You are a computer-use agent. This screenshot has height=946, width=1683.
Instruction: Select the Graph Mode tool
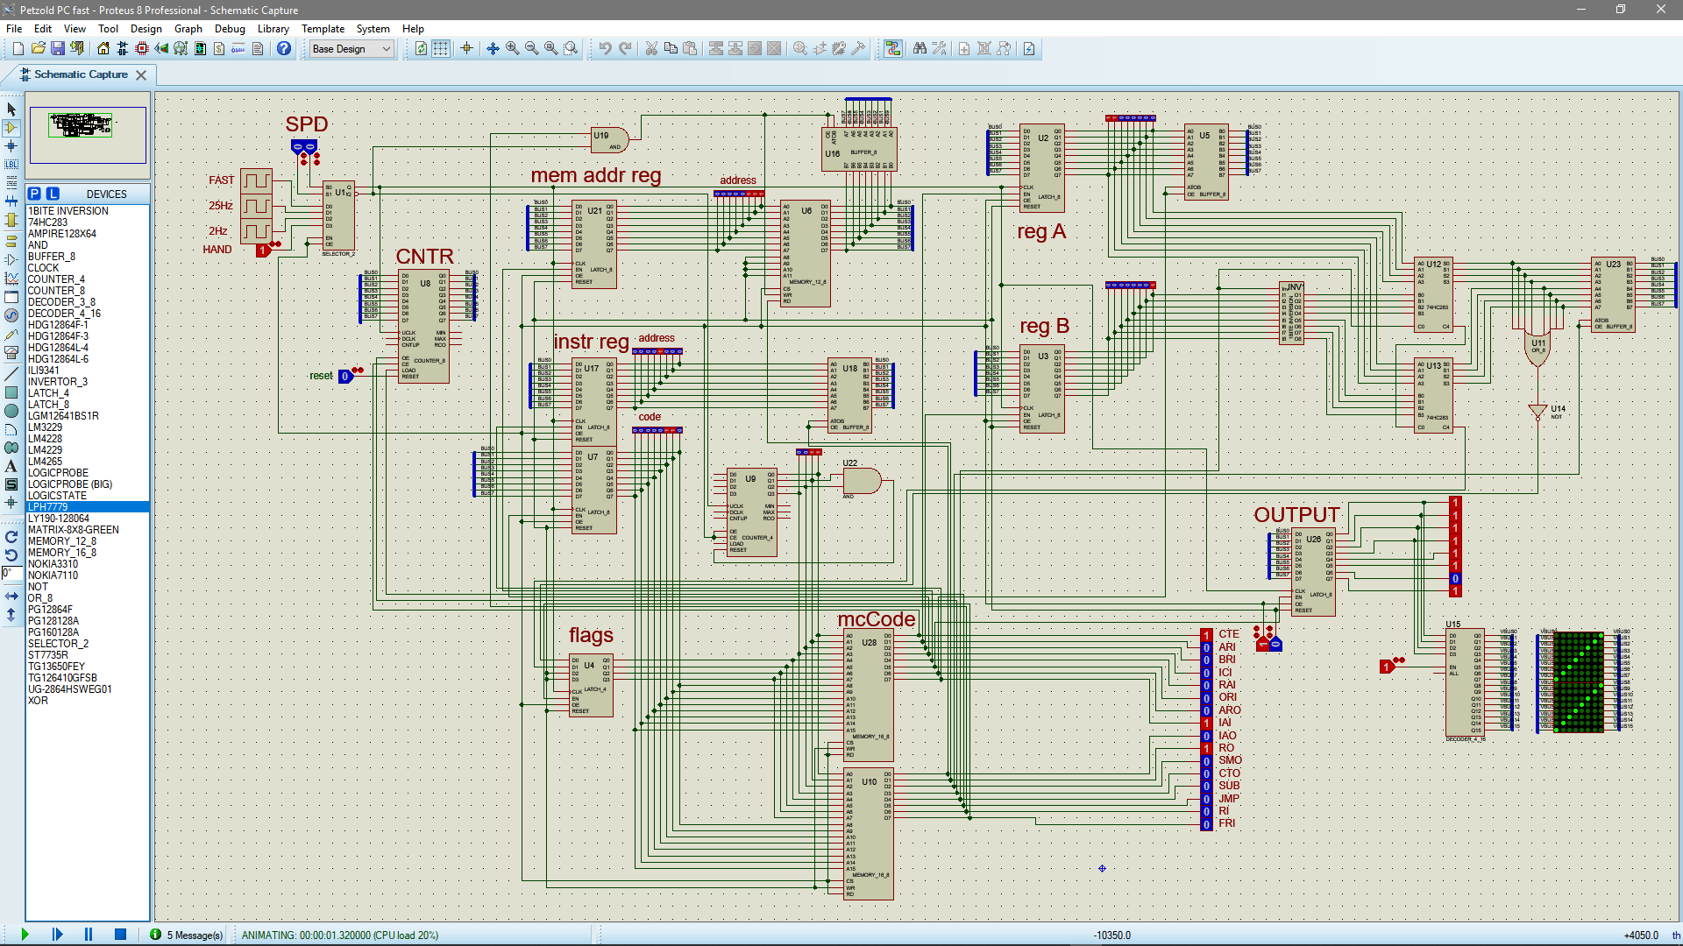point(11,279)
